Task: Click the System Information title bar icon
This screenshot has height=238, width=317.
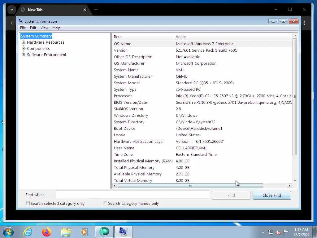Action: 21,21
